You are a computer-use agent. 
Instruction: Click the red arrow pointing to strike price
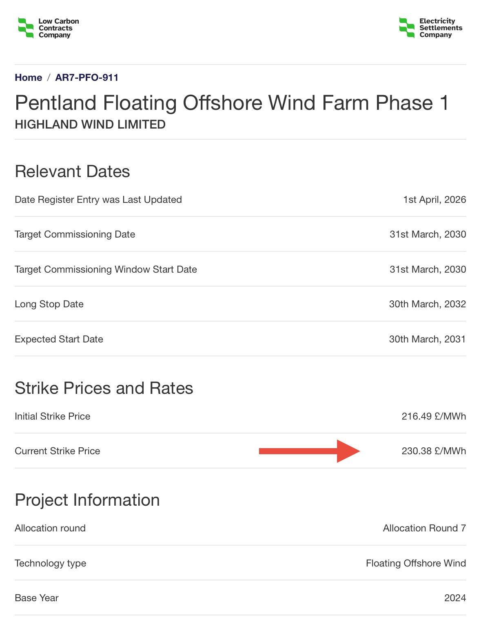point(309,451)
